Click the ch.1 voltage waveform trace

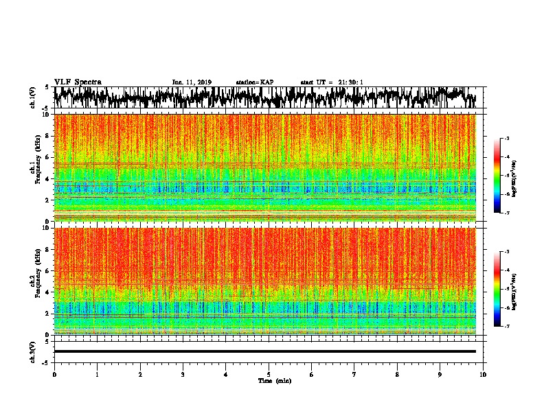click(x=265, y=97)
